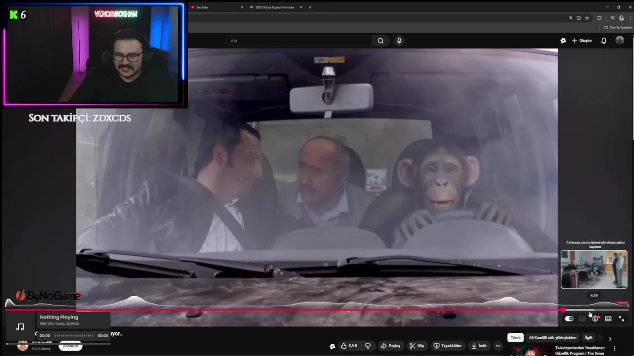Like the video (5,9 B)
Image resolution: width=634 pixels, height=356 pixels.
pos(349,346)
